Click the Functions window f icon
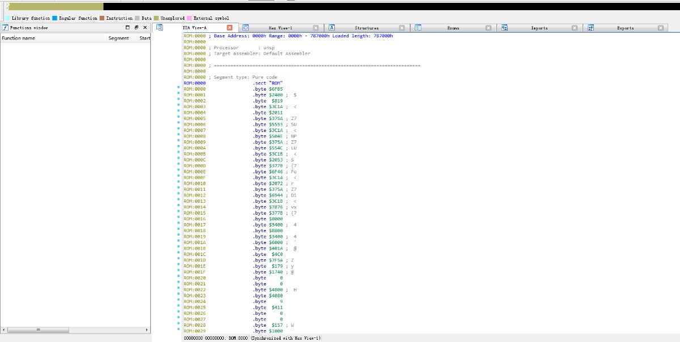680x342 pixels. pyautogui.click(x=5, y=27)
